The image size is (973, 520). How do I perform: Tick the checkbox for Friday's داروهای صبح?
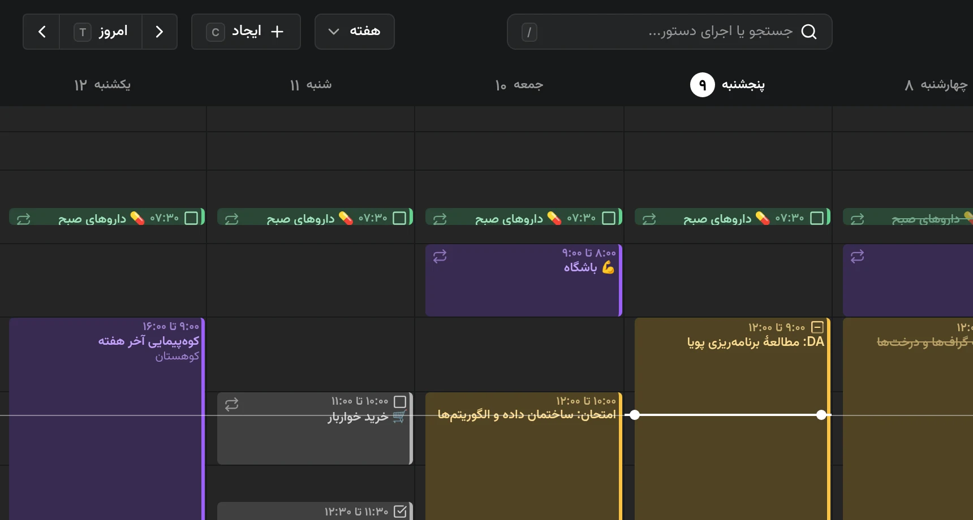pyautogui.click(x=609, y=218)
